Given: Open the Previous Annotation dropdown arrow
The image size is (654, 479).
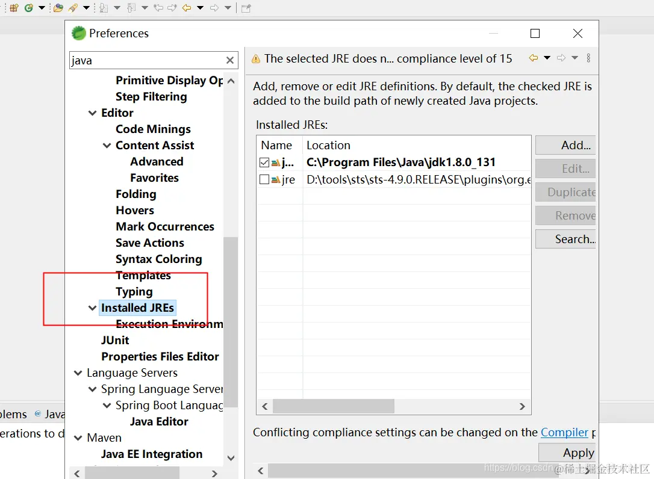Looking at the screenshot, I should tap(145, 8).
